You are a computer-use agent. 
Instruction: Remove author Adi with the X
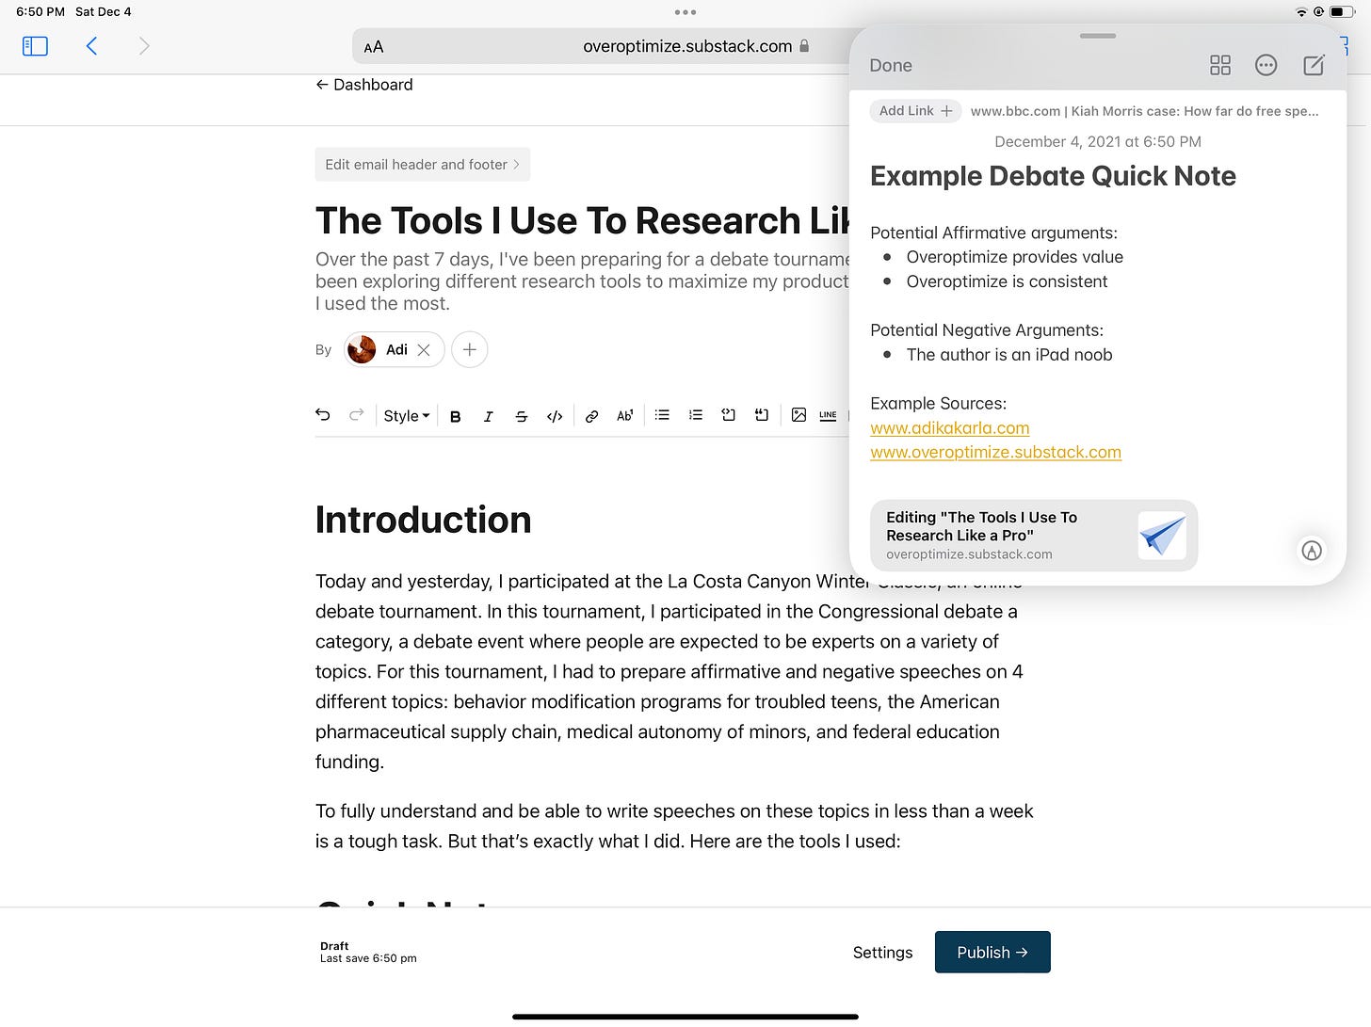424,350
